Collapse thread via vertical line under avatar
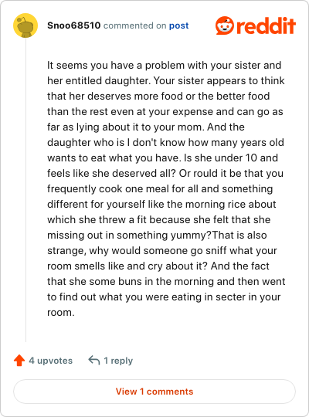309x417 pixels. (x=25, y=190)
